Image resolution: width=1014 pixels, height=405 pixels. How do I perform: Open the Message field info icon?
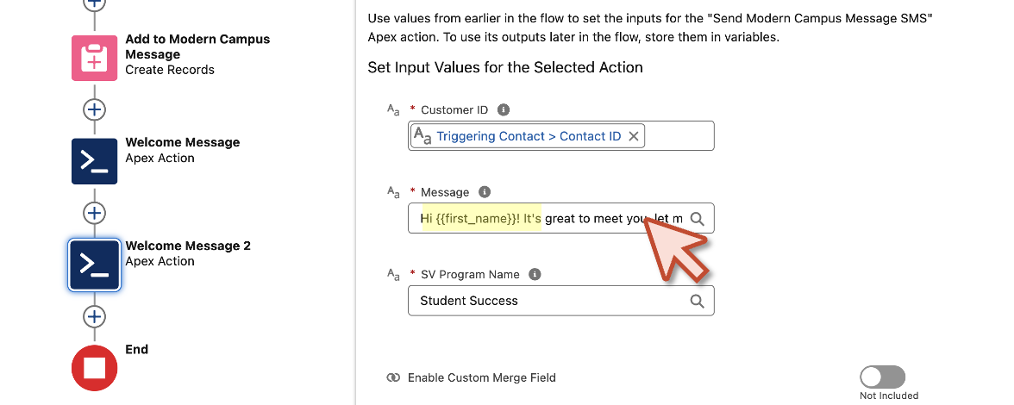tap(485, 192)
